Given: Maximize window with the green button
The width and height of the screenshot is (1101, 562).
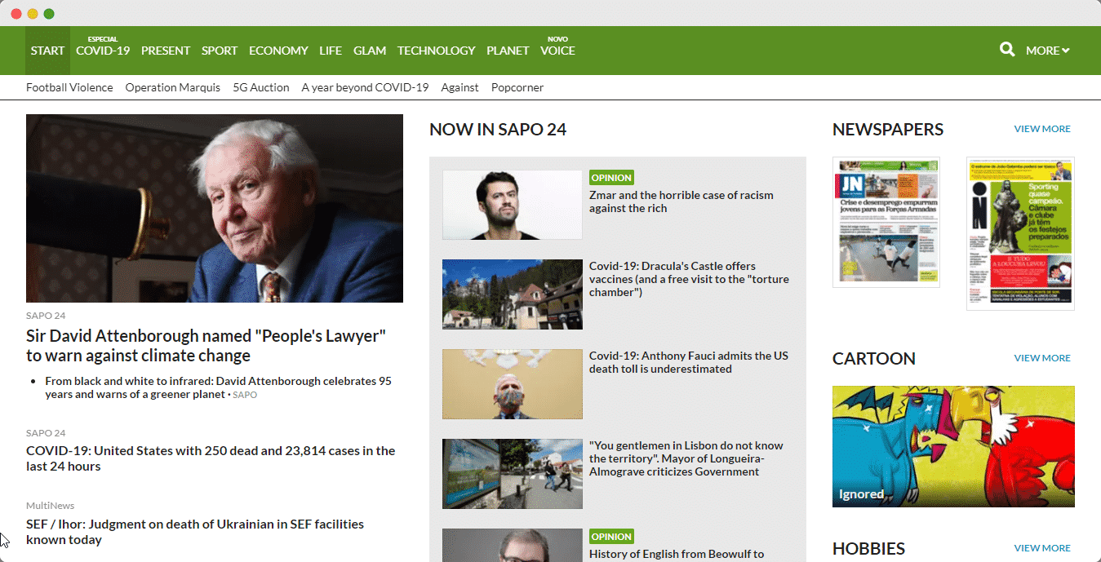Looking at the screenshot, I should (x=49, y=14).
